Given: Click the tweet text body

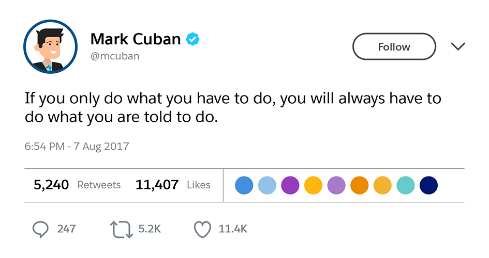Looking at the screenshot, I should tap(233, 107).
